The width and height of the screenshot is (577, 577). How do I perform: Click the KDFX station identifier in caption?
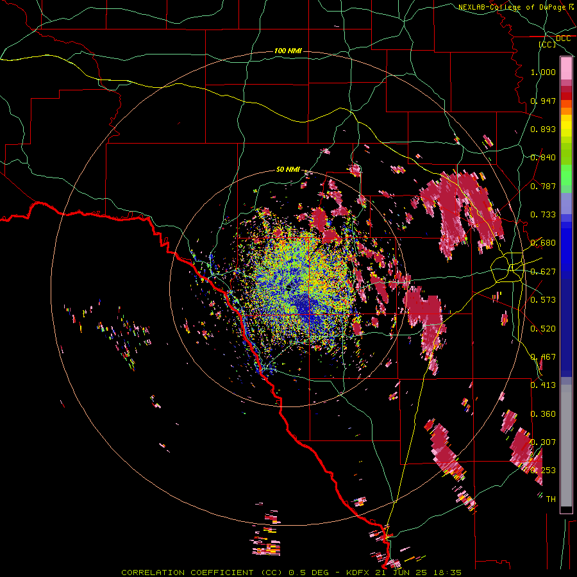(359, 573)
